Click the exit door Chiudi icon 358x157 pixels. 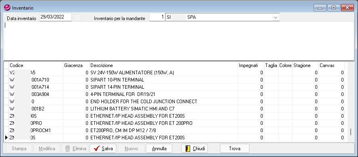[188, 149]
